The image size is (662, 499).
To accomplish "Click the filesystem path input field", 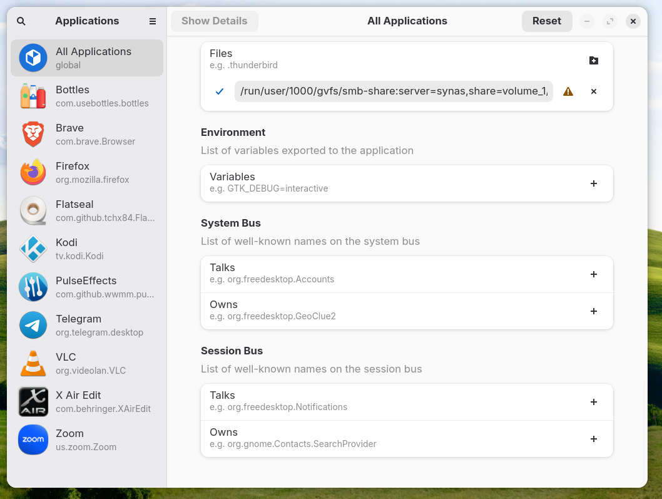I will pos(394,91).
